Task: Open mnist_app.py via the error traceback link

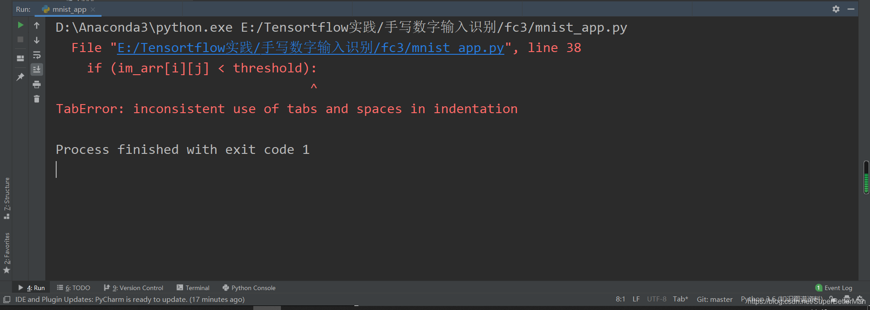Action: coord(310,48)
